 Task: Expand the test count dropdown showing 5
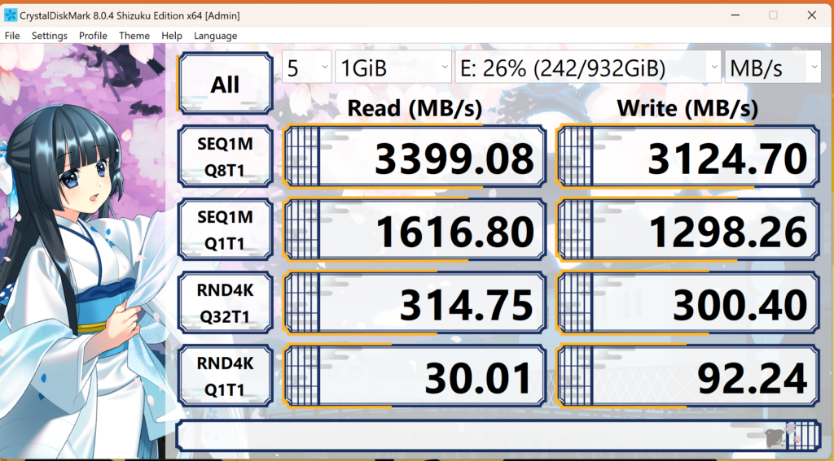pyautogui.click(x=307, y=67)
